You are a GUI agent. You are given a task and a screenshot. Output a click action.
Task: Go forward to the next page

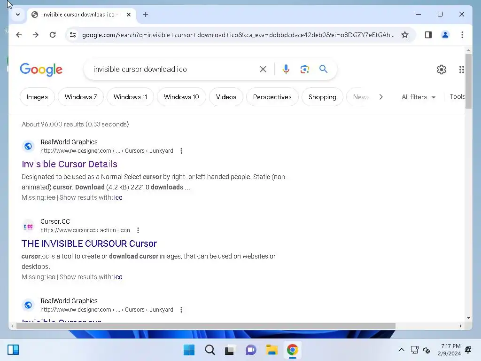coord(36,35)
